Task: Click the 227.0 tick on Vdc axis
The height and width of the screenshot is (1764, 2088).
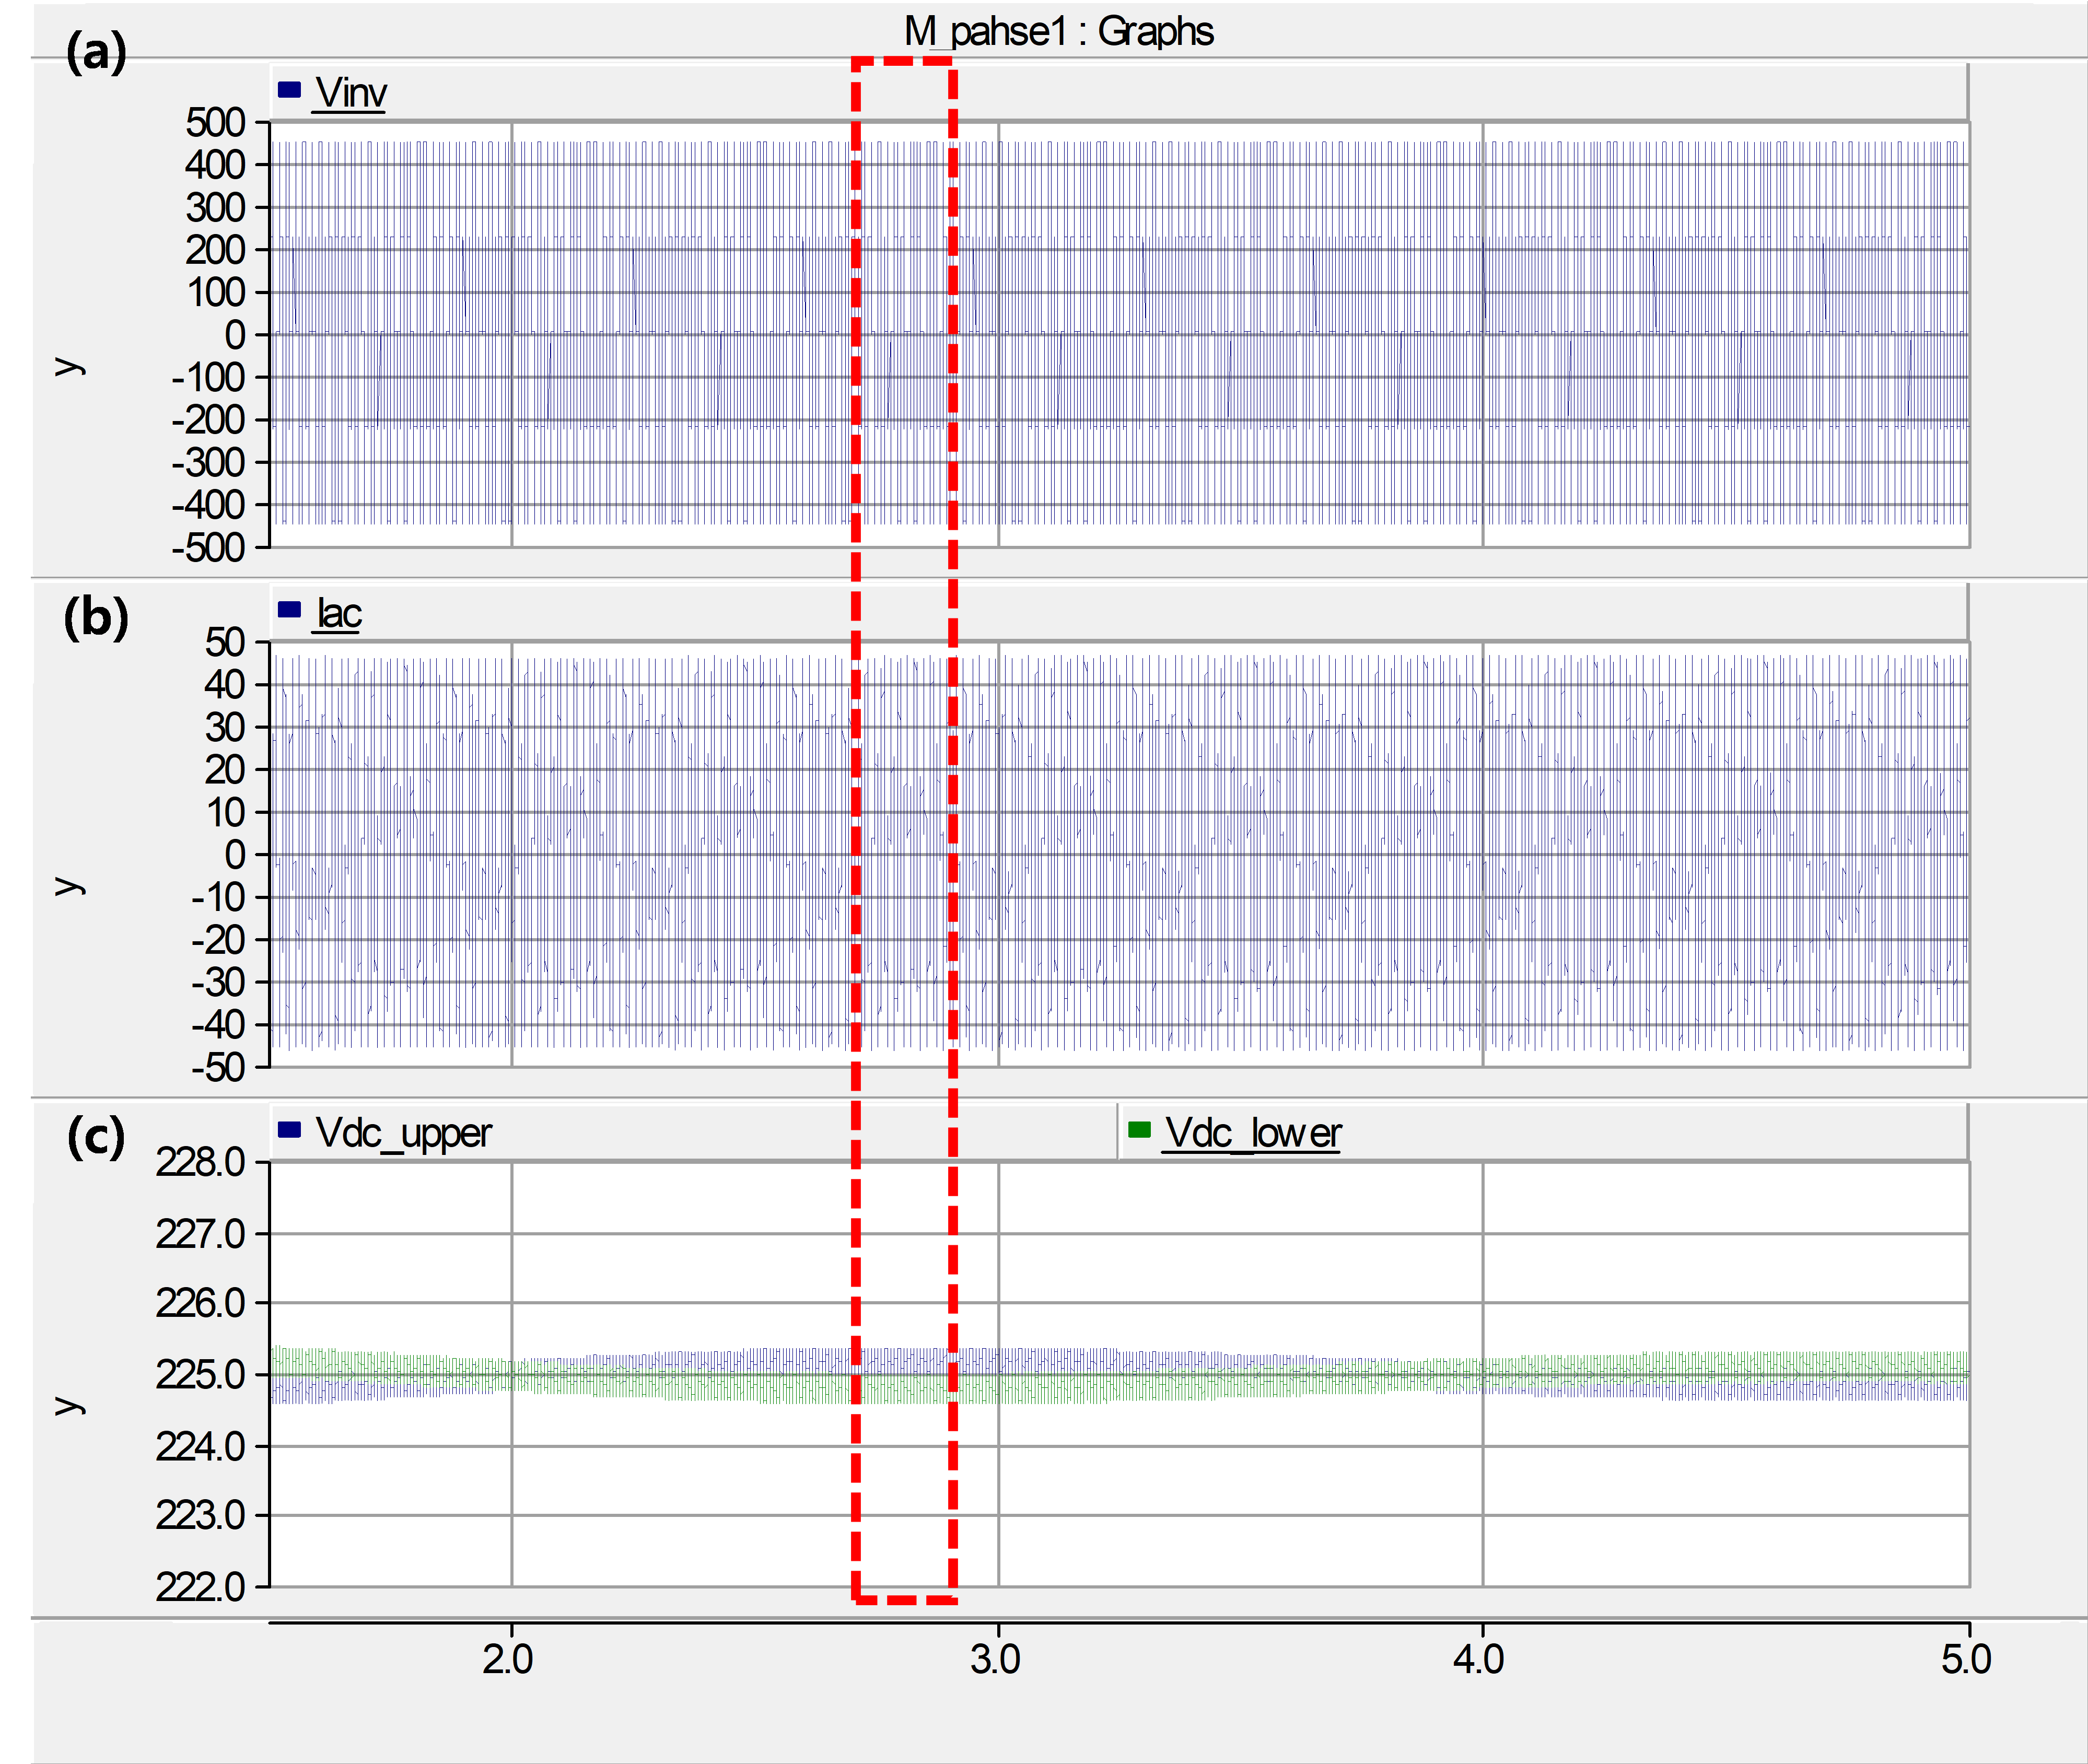Action: click(x=200, y=1234)
